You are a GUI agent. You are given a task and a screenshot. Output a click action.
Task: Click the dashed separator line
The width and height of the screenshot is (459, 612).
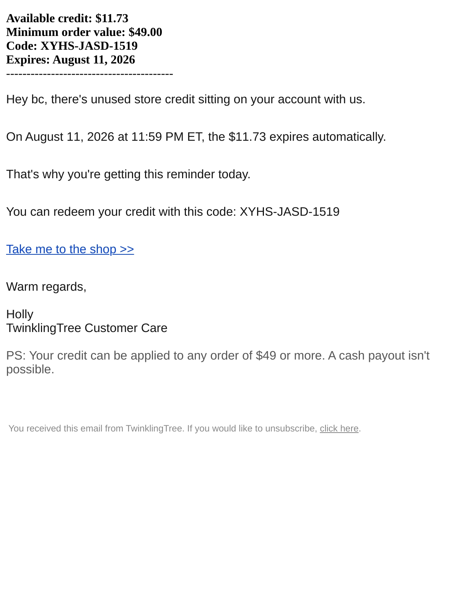[x=90, y=73]
